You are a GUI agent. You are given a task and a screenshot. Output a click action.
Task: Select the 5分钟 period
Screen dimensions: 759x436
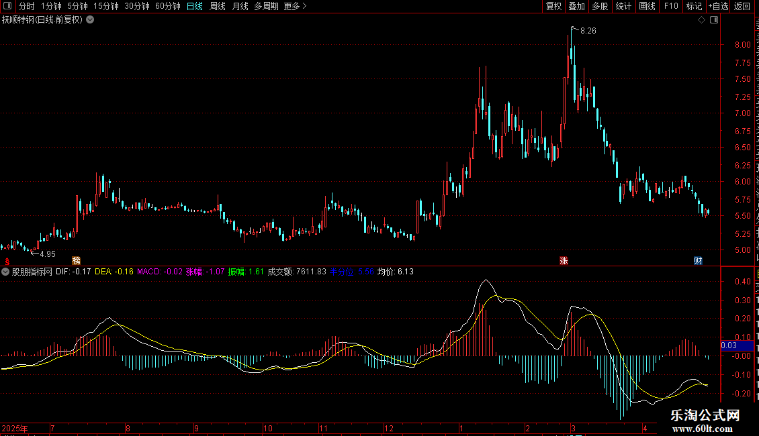tap(77, 6)
